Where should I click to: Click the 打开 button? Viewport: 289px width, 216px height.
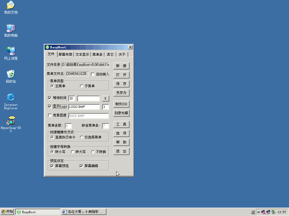121,75
